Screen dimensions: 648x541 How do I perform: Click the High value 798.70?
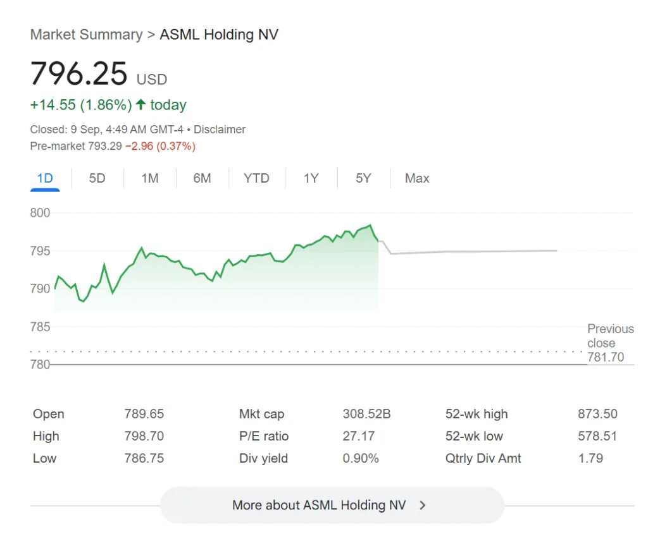click(x=144, y=436)
